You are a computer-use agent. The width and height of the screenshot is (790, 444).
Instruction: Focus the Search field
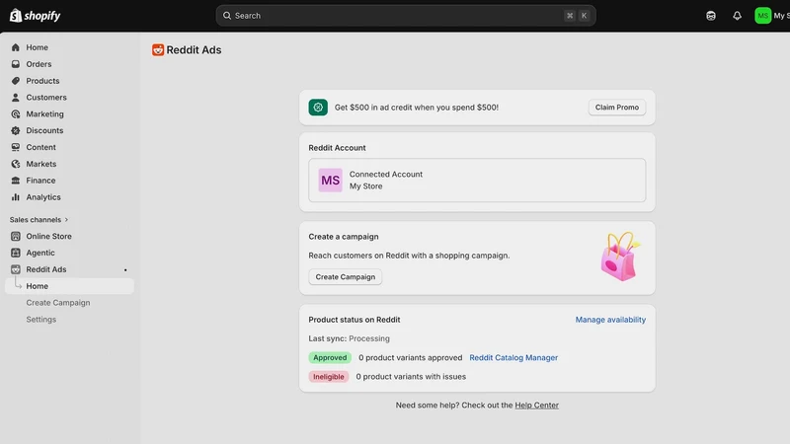(x=406, y=16)
